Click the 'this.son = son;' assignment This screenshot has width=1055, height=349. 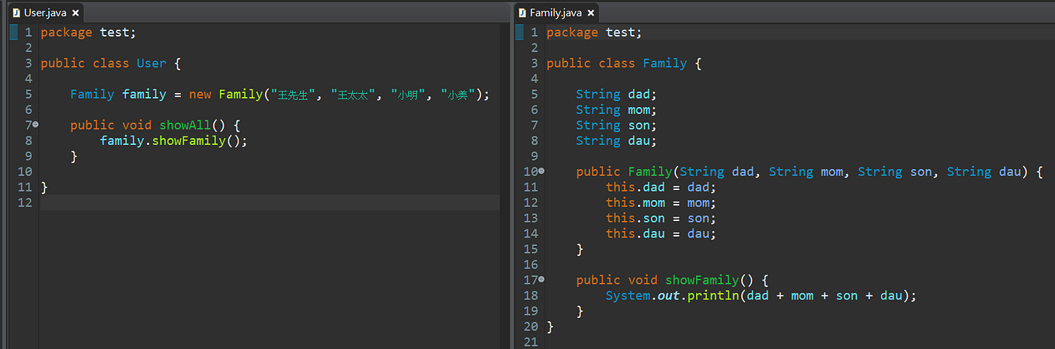click(661, 218)
